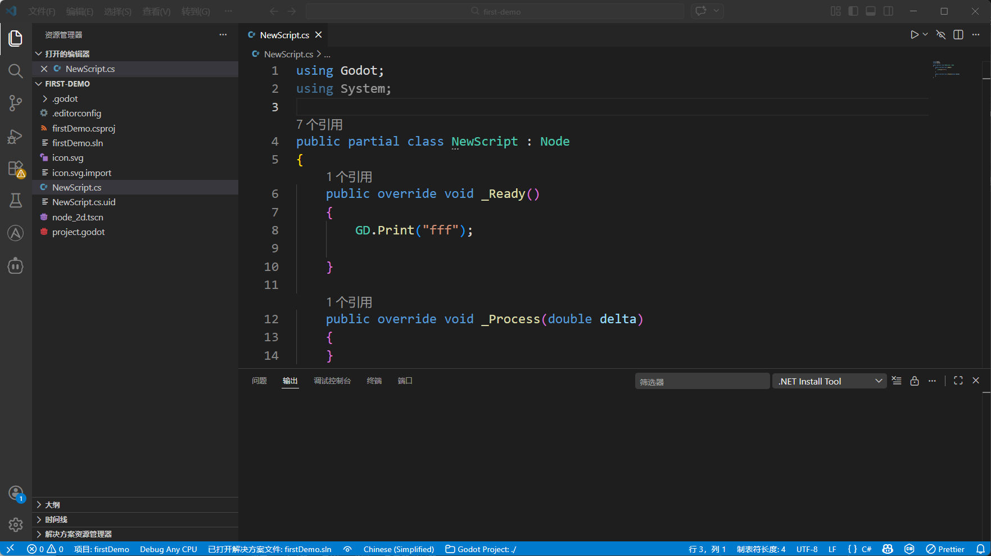Open the Azure-style 'A' icon view
This screenshot has height=556, width=991.
(16, 233)
